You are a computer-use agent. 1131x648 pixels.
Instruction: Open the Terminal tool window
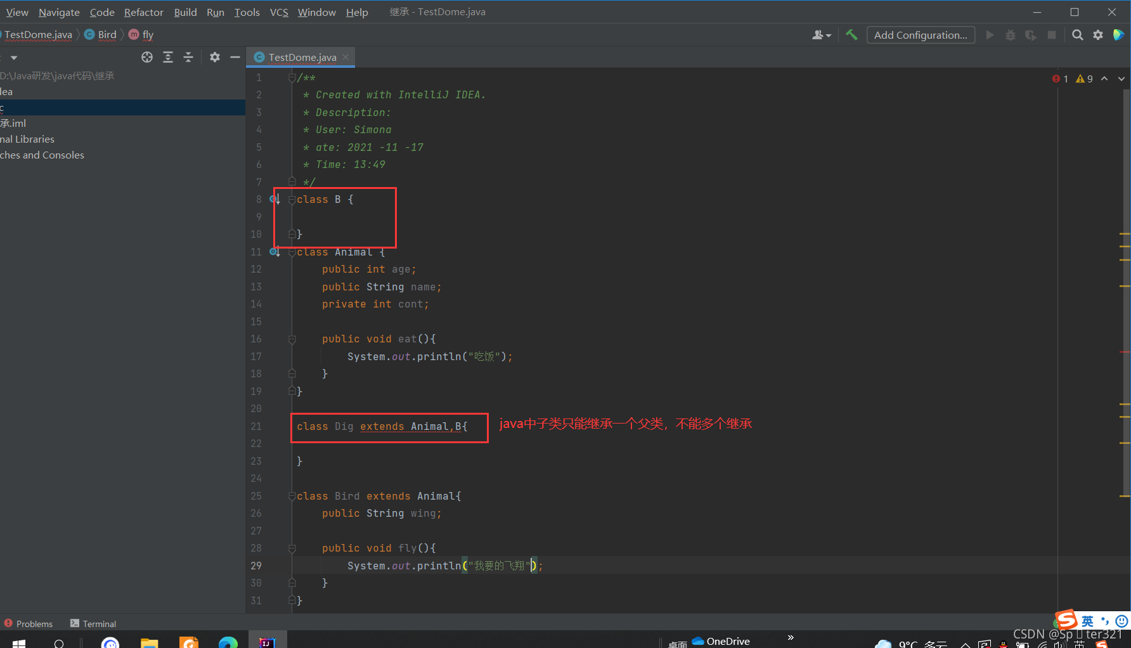click(93, 624)
